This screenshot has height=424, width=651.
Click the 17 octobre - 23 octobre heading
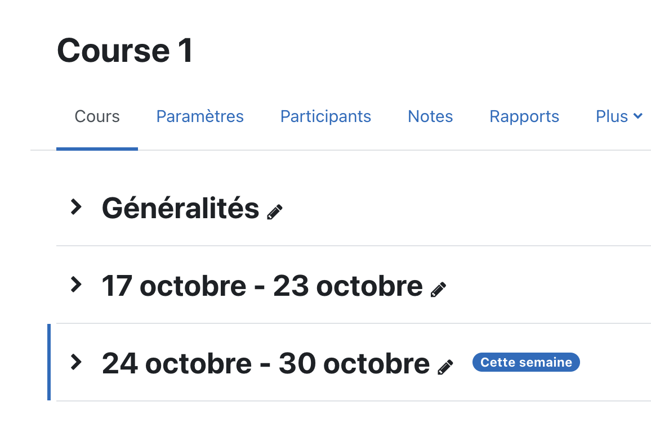click(x=262, y=286)
